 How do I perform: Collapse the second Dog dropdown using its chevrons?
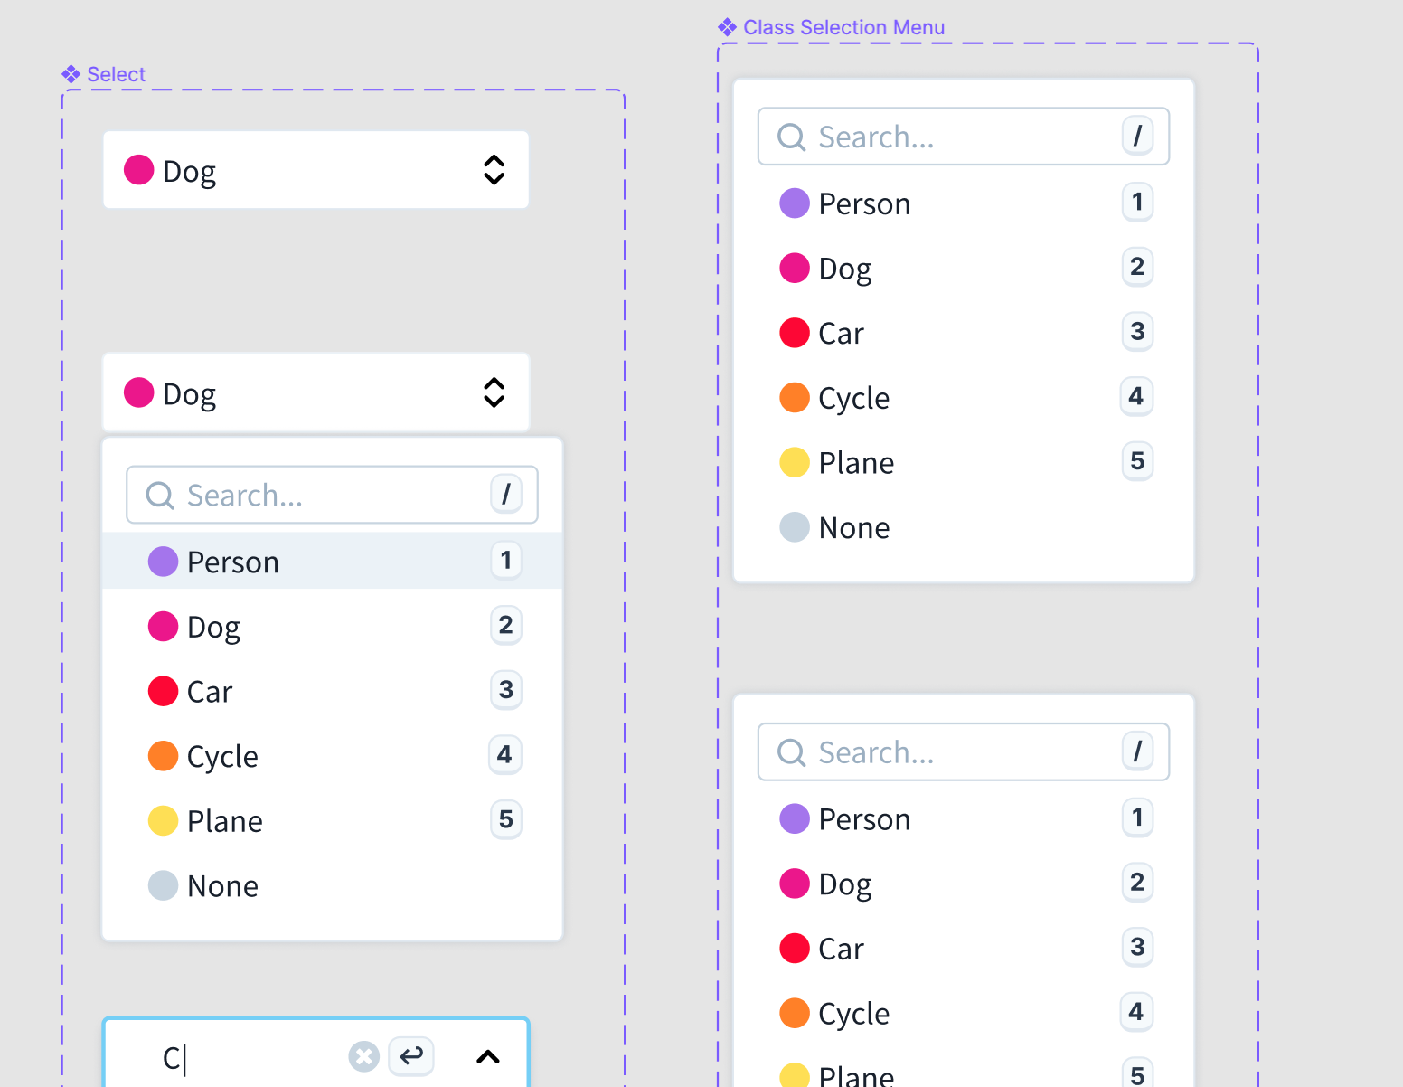coord(494,392)
